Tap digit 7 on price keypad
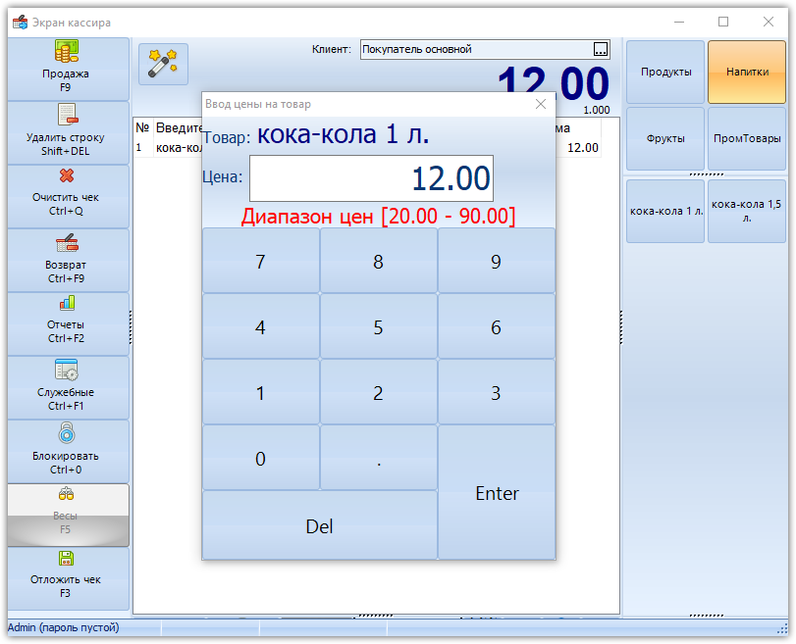The height and width of the screenshot is (644, 796). [x=261, y=261]
